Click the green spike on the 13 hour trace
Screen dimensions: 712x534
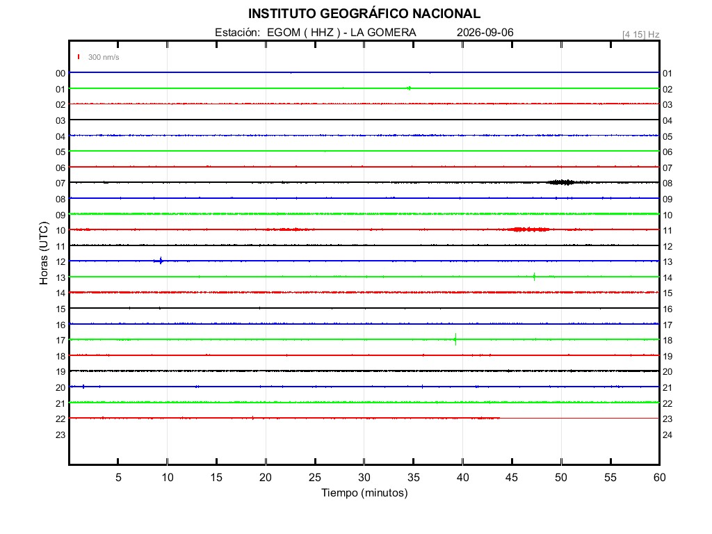534,277
